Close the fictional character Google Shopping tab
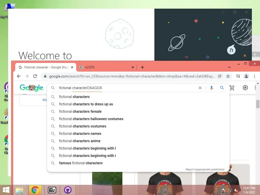 pos(72,67)
